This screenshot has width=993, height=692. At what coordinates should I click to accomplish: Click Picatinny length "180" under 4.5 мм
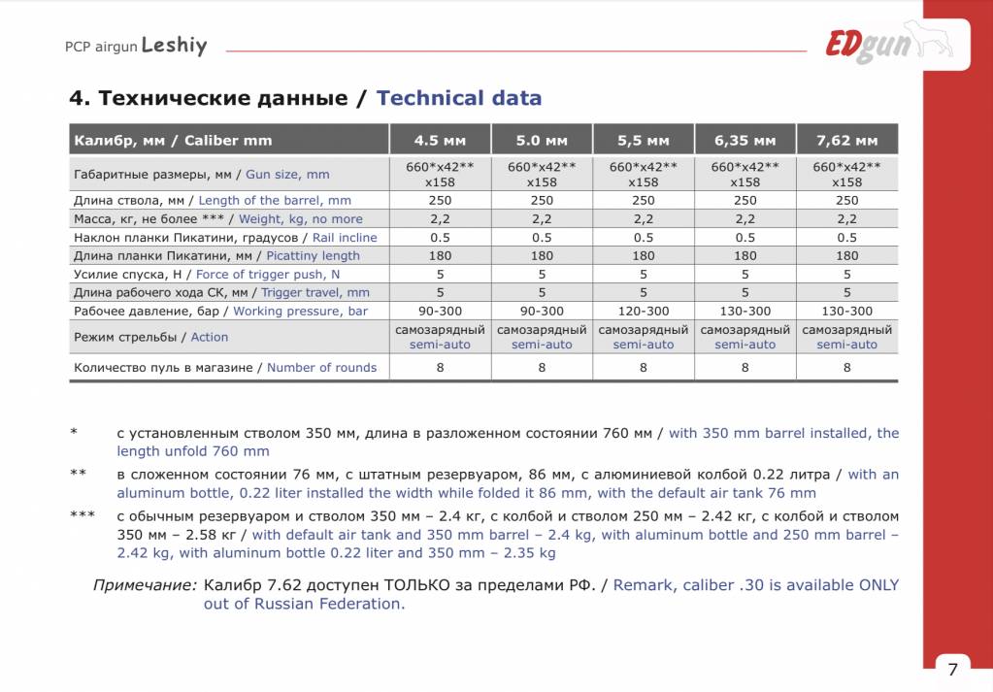(440, 256)
